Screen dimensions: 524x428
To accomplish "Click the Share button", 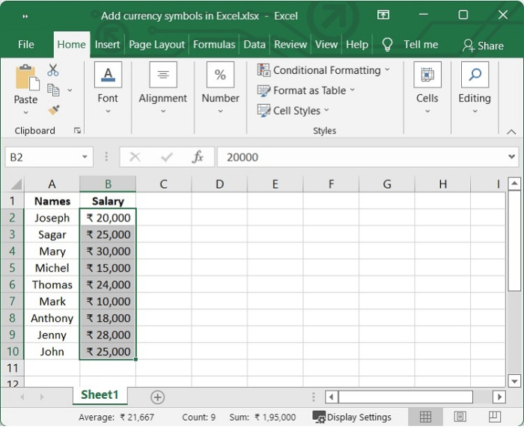I will [483, 46].
